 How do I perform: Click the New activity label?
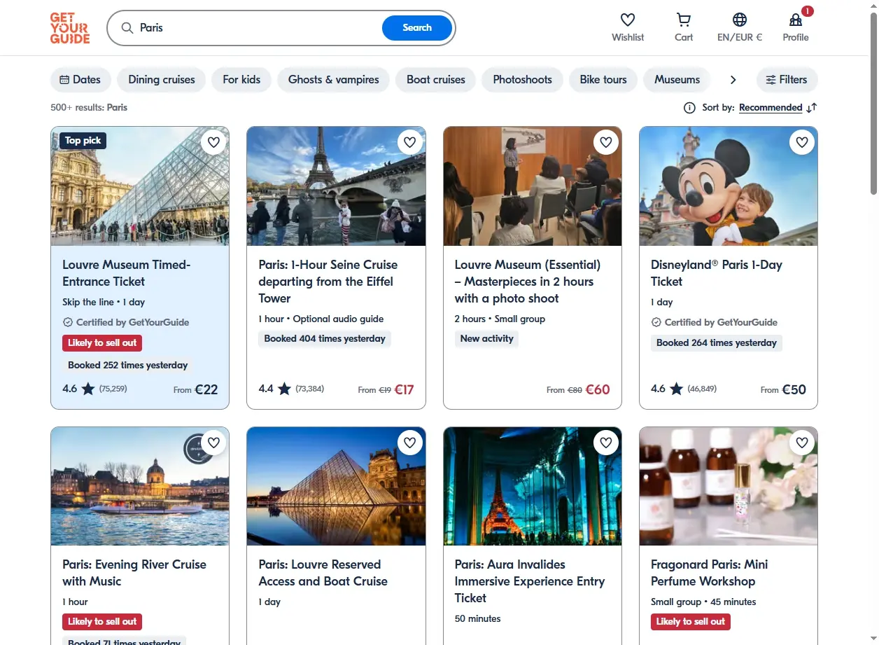click(x=486, y=339)
